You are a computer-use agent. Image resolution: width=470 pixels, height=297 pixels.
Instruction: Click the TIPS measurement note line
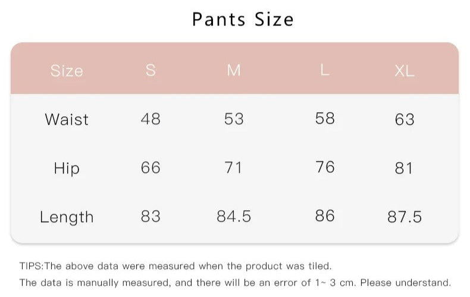[176, 266]
